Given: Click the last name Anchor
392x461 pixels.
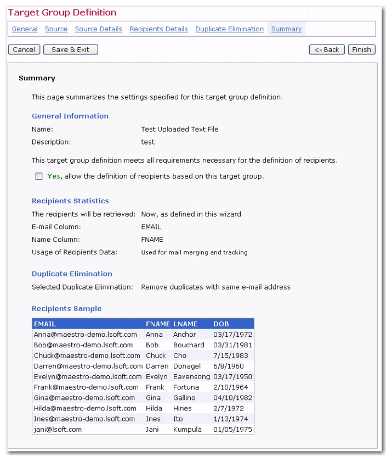Looking at the screenshot, I should click(x=185, y=335).
